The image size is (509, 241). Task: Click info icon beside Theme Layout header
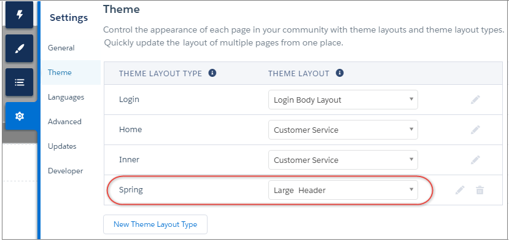click(x=340, y=73)
